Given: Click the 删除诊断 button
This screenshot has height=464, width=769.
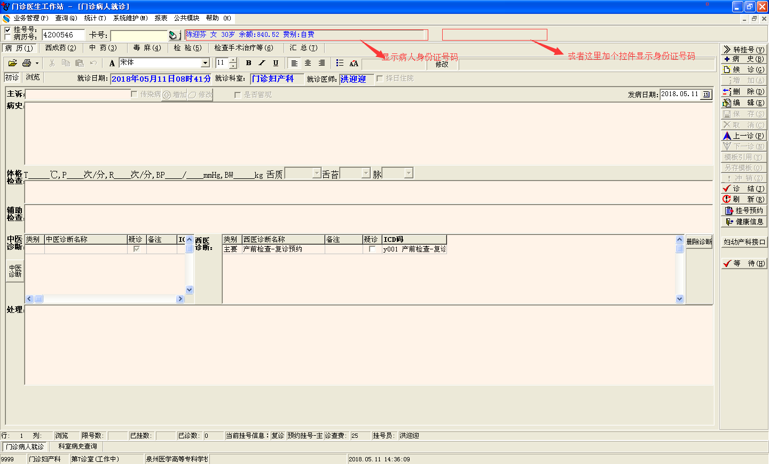Looking at the screenshot, I should pyautogui.click(x=699, y=242).
